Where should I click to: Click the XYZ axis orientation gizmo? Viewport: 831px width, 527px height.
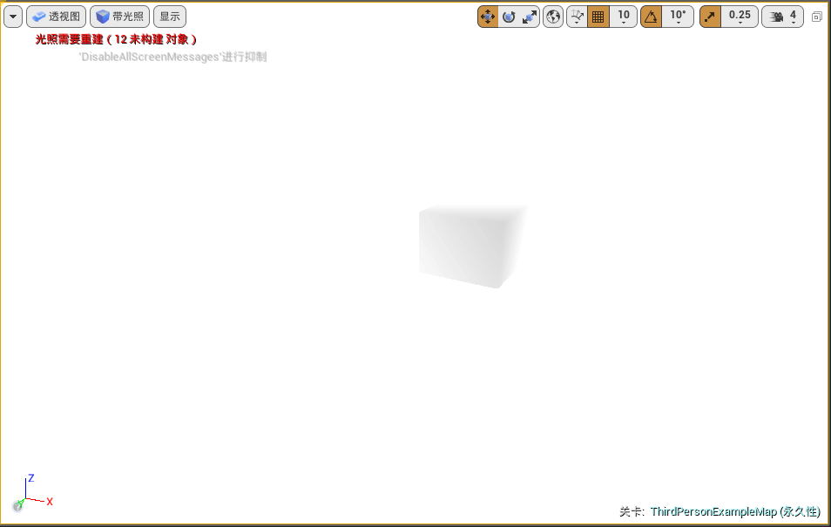point(33,493)
